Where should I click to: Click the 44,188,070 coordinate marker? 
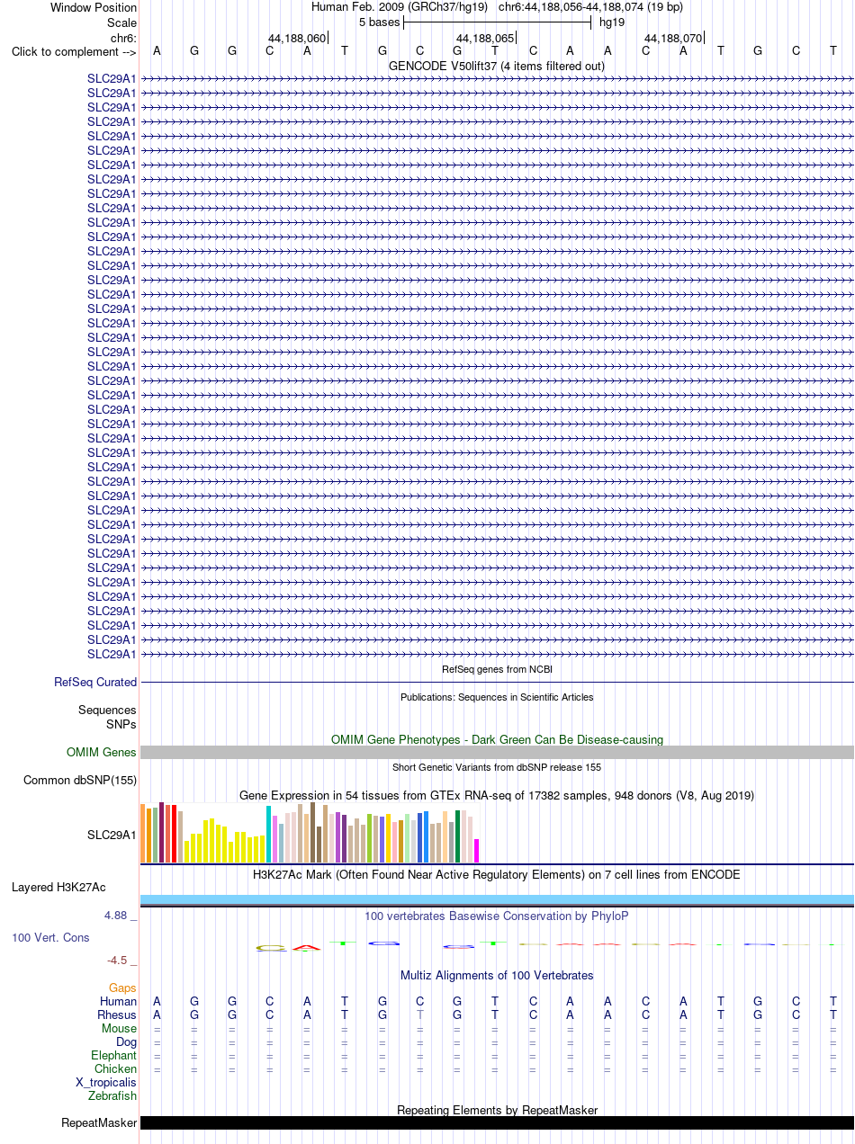pos(673,38)
